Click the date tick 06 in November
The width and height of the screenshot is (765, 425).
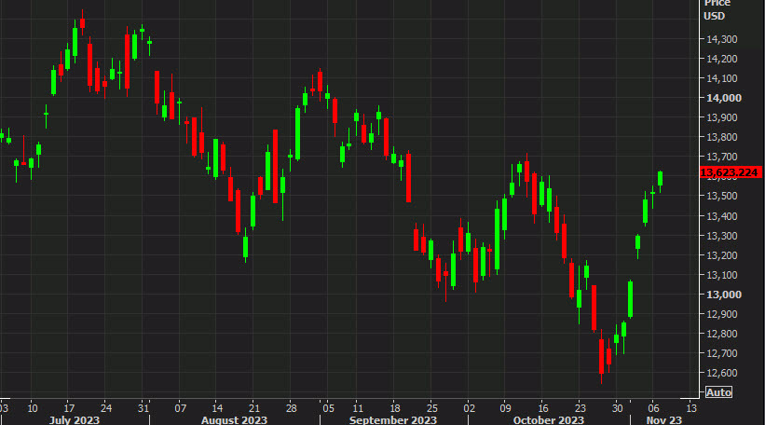654,408
